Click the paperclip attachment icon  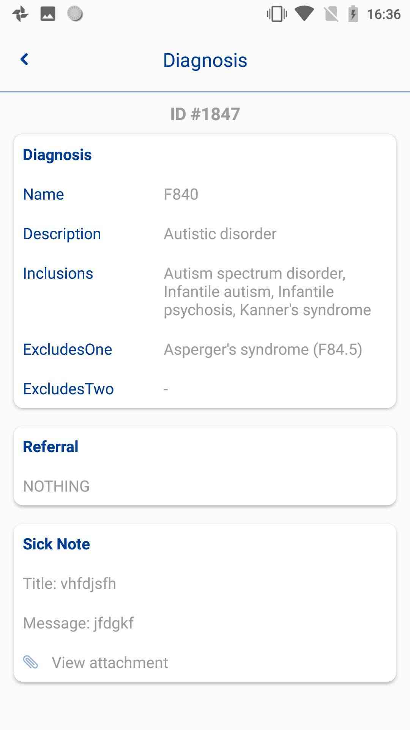pos(31,662)
